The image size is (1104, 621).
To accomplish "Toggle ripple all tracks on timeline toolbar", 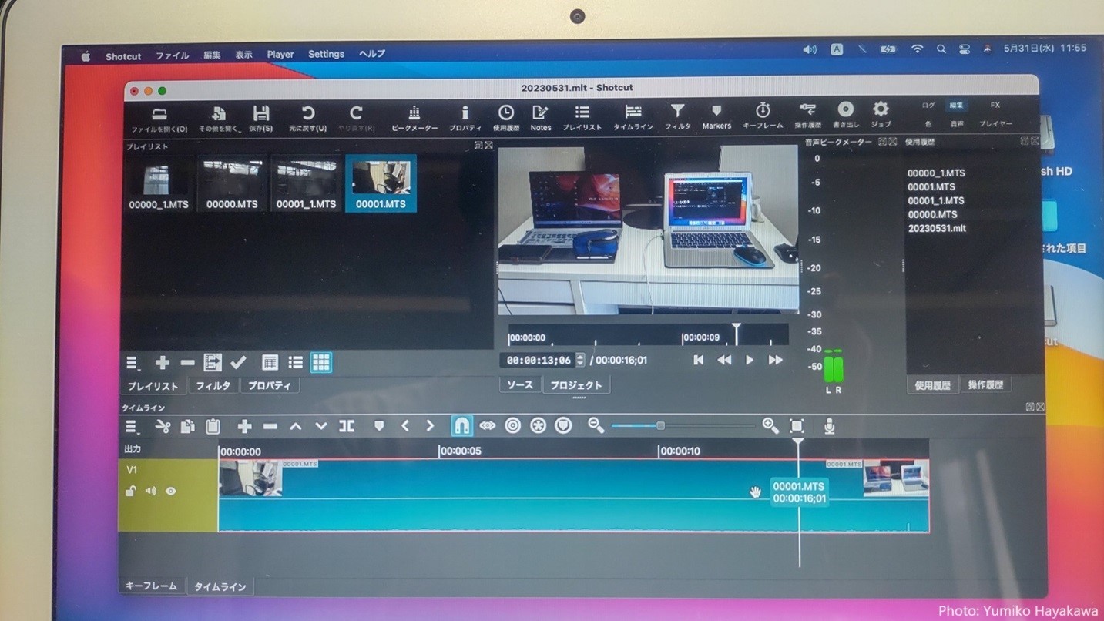I will (538, 425).
